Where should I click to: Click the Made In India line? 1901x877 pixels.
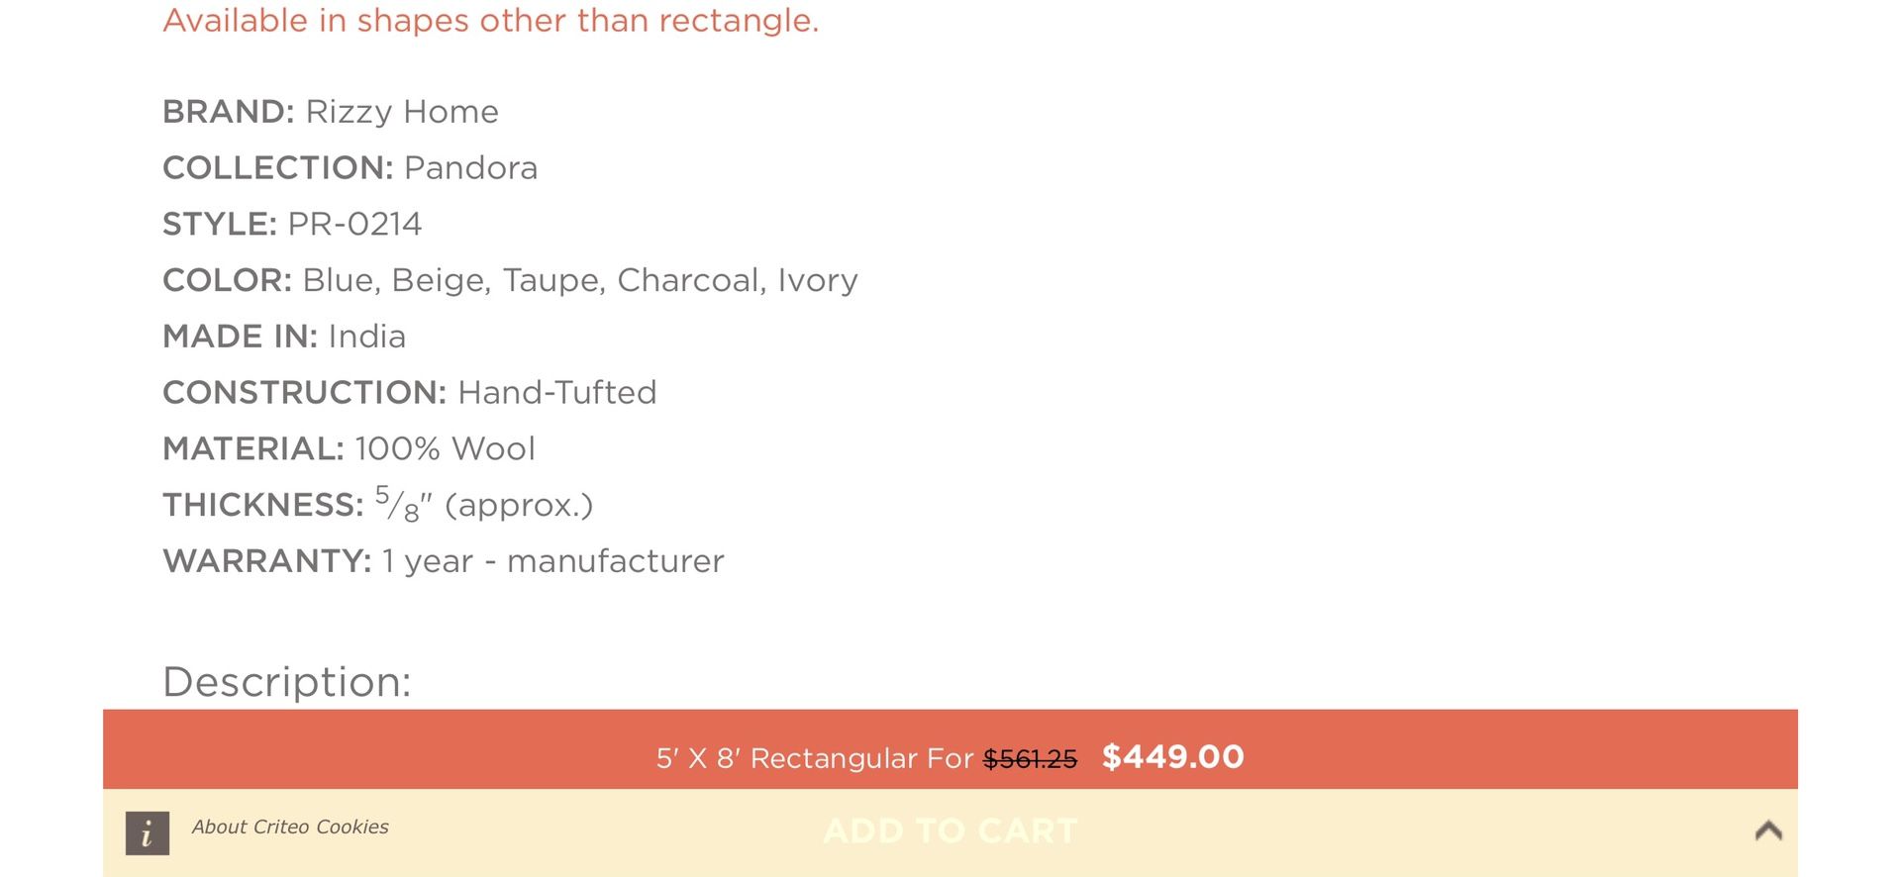pos(284,337)
